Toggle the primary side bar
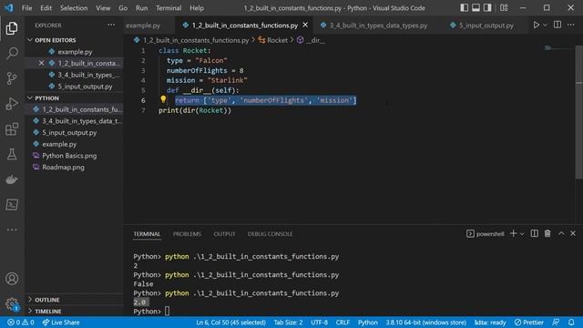583x328 pixels. coord(464,8)
